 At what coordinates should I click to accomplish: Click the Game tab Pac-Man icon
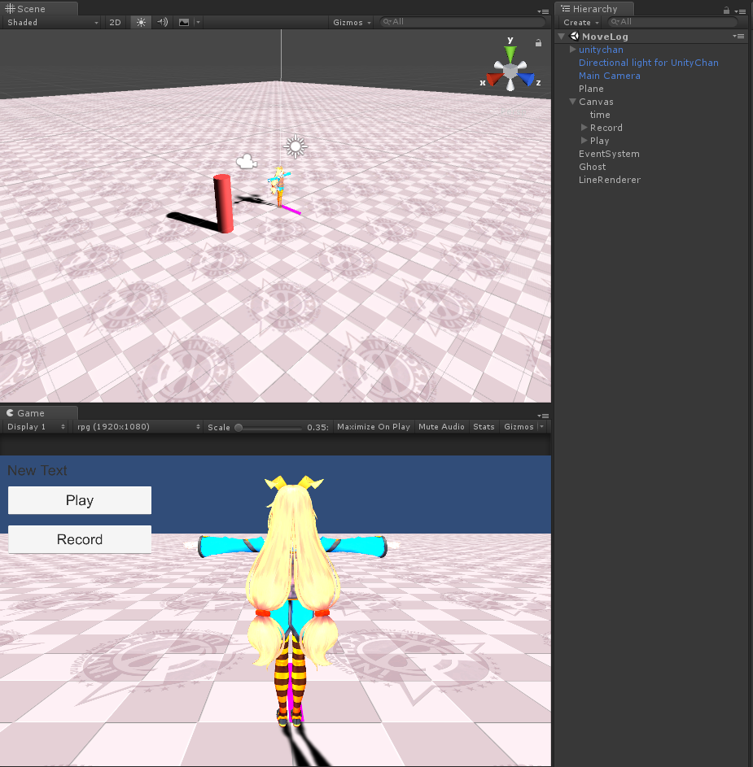point(10,413)
